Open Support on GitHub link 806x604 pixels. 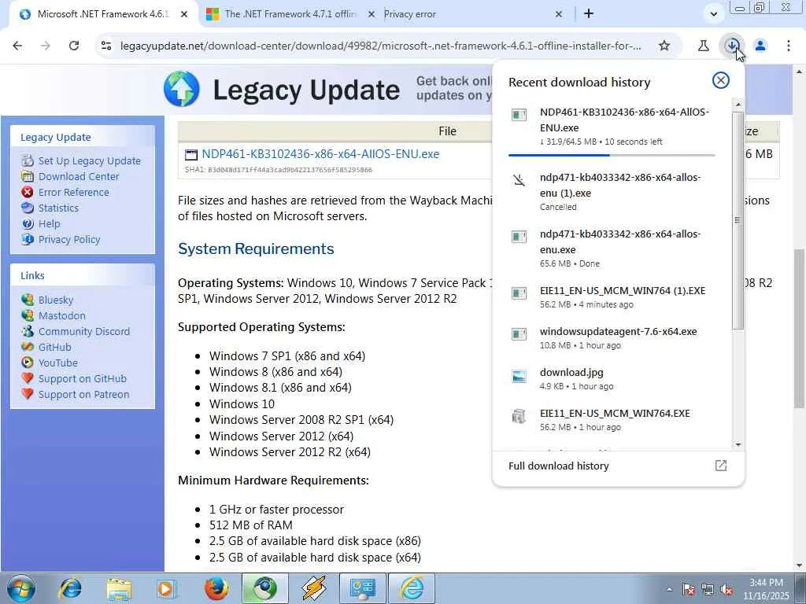pos(82,378)
